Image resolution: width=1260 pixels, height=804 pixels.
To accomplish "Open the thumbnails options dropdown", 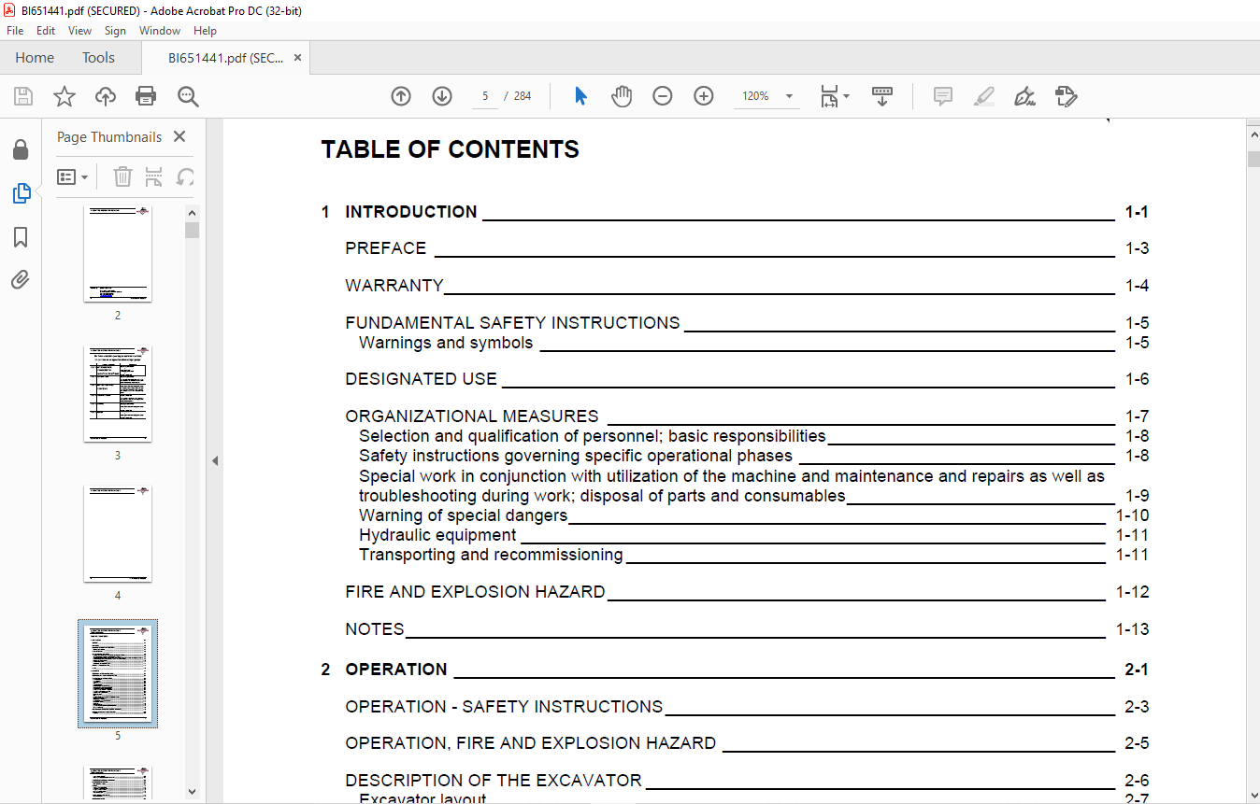I will pos(73,176).
